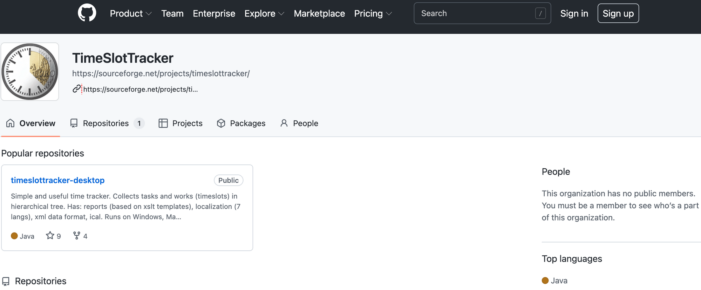Viewport: 701px width, 290px height.
Task: Click the box icon on Packages tab
Action: coord(221,123)
